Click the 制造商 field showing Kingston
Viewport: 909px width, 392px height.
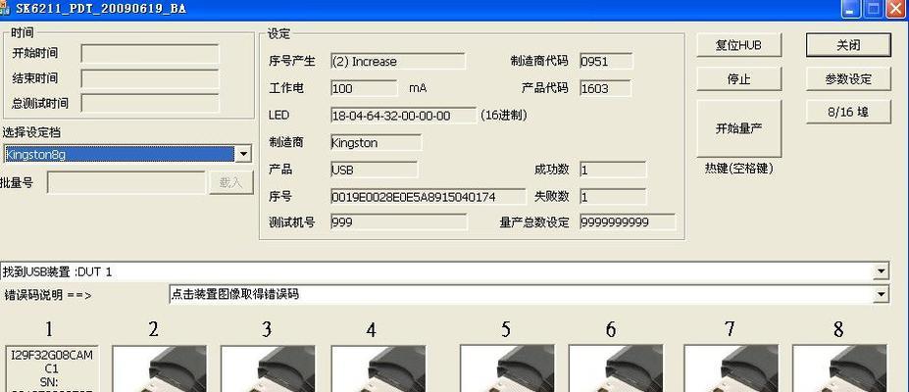point(376,142)
